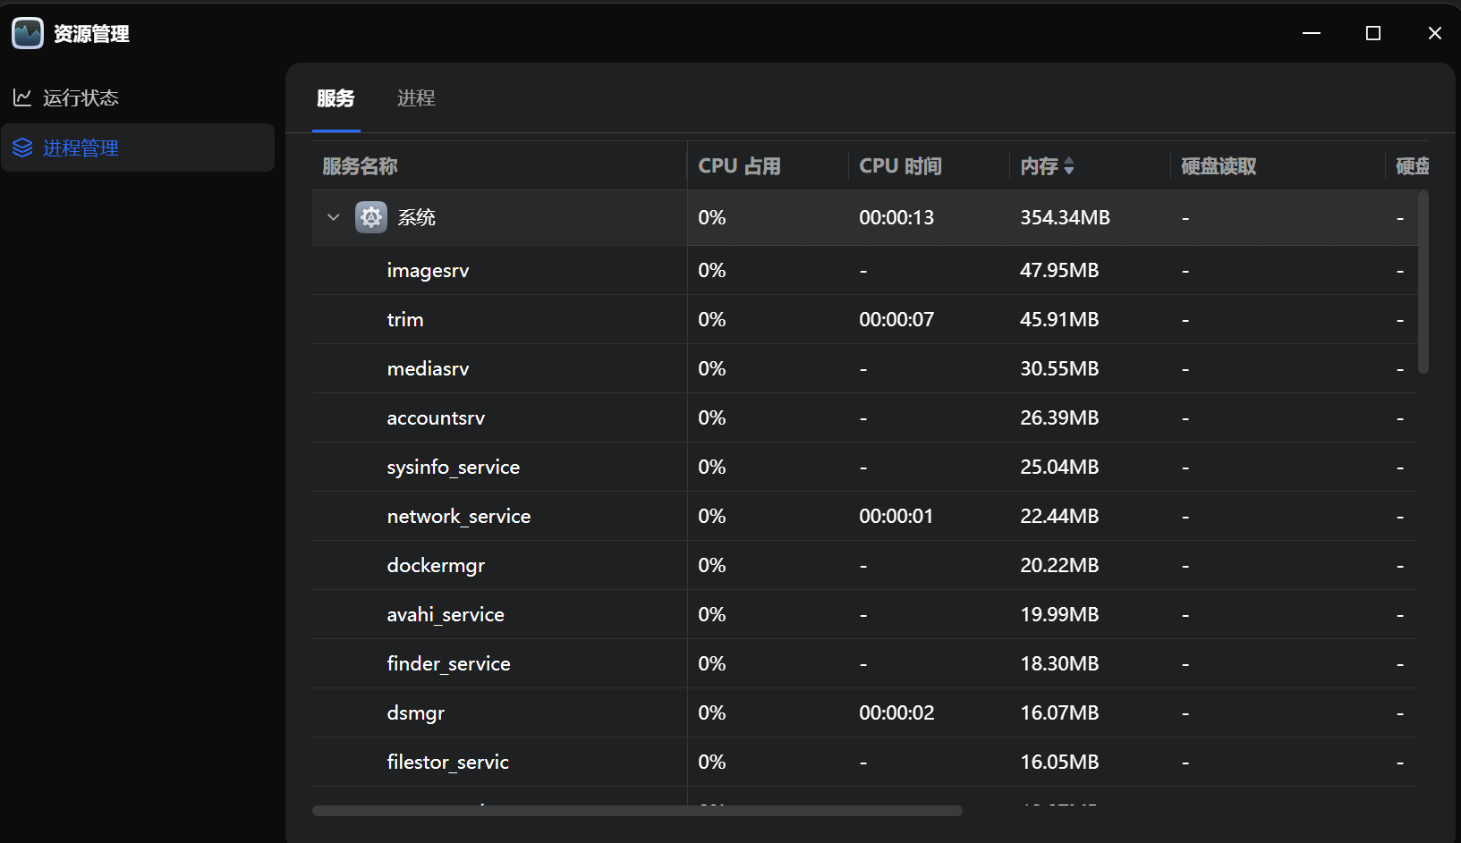The height and width of the screenshot is (843, 1461).
Task: Open 运行状态 in the sidebar
Action: (81, 97)
